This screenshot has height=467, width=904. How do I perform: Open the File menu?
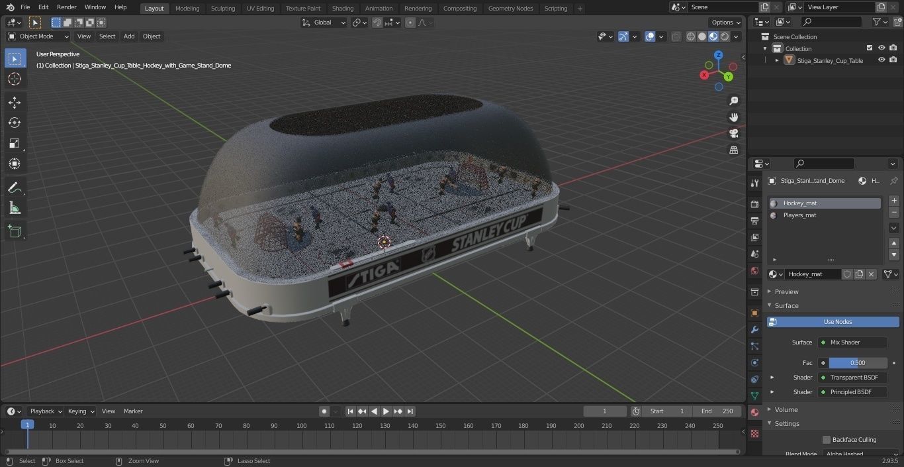coord(25,7)
